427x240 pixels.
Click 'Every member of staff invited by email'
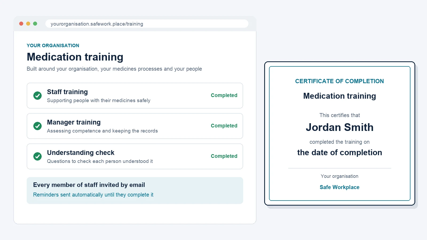(x=89, y=185)
